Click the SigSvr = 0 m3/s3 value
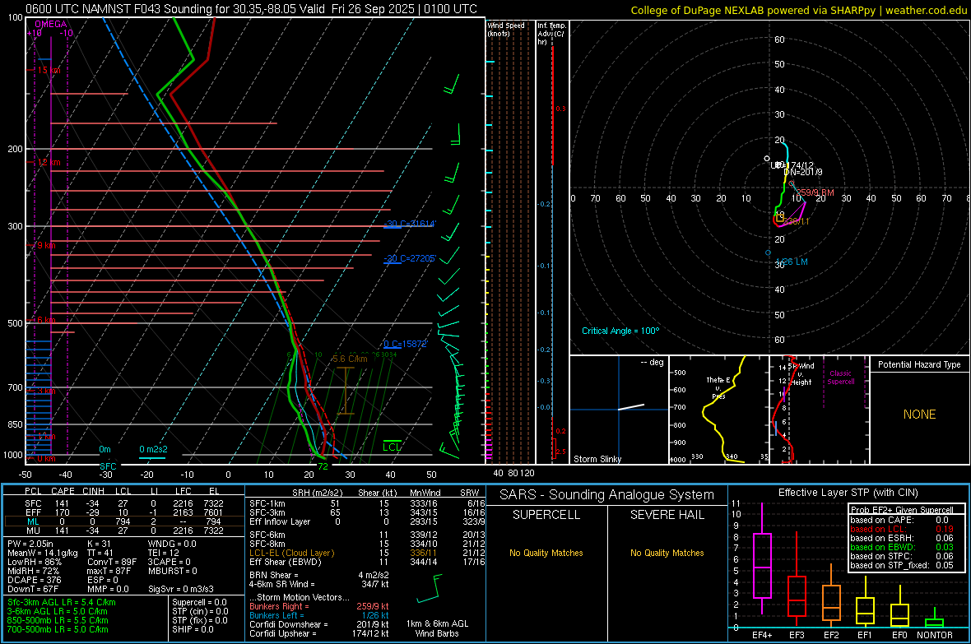Viewport: 971px width, 644px height. (181, 589)
